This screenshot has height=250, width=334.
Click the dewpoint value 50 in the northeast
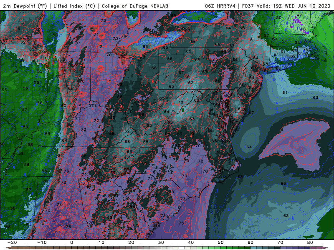click(278, 17)
